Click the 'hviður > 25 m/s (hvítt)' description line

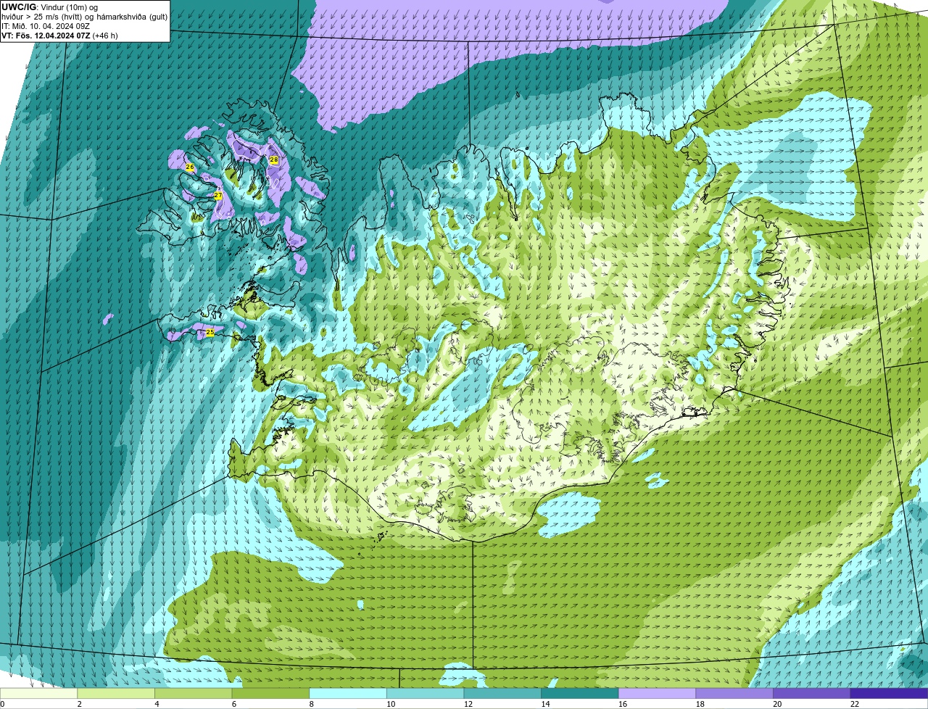[x=85, y=17]
